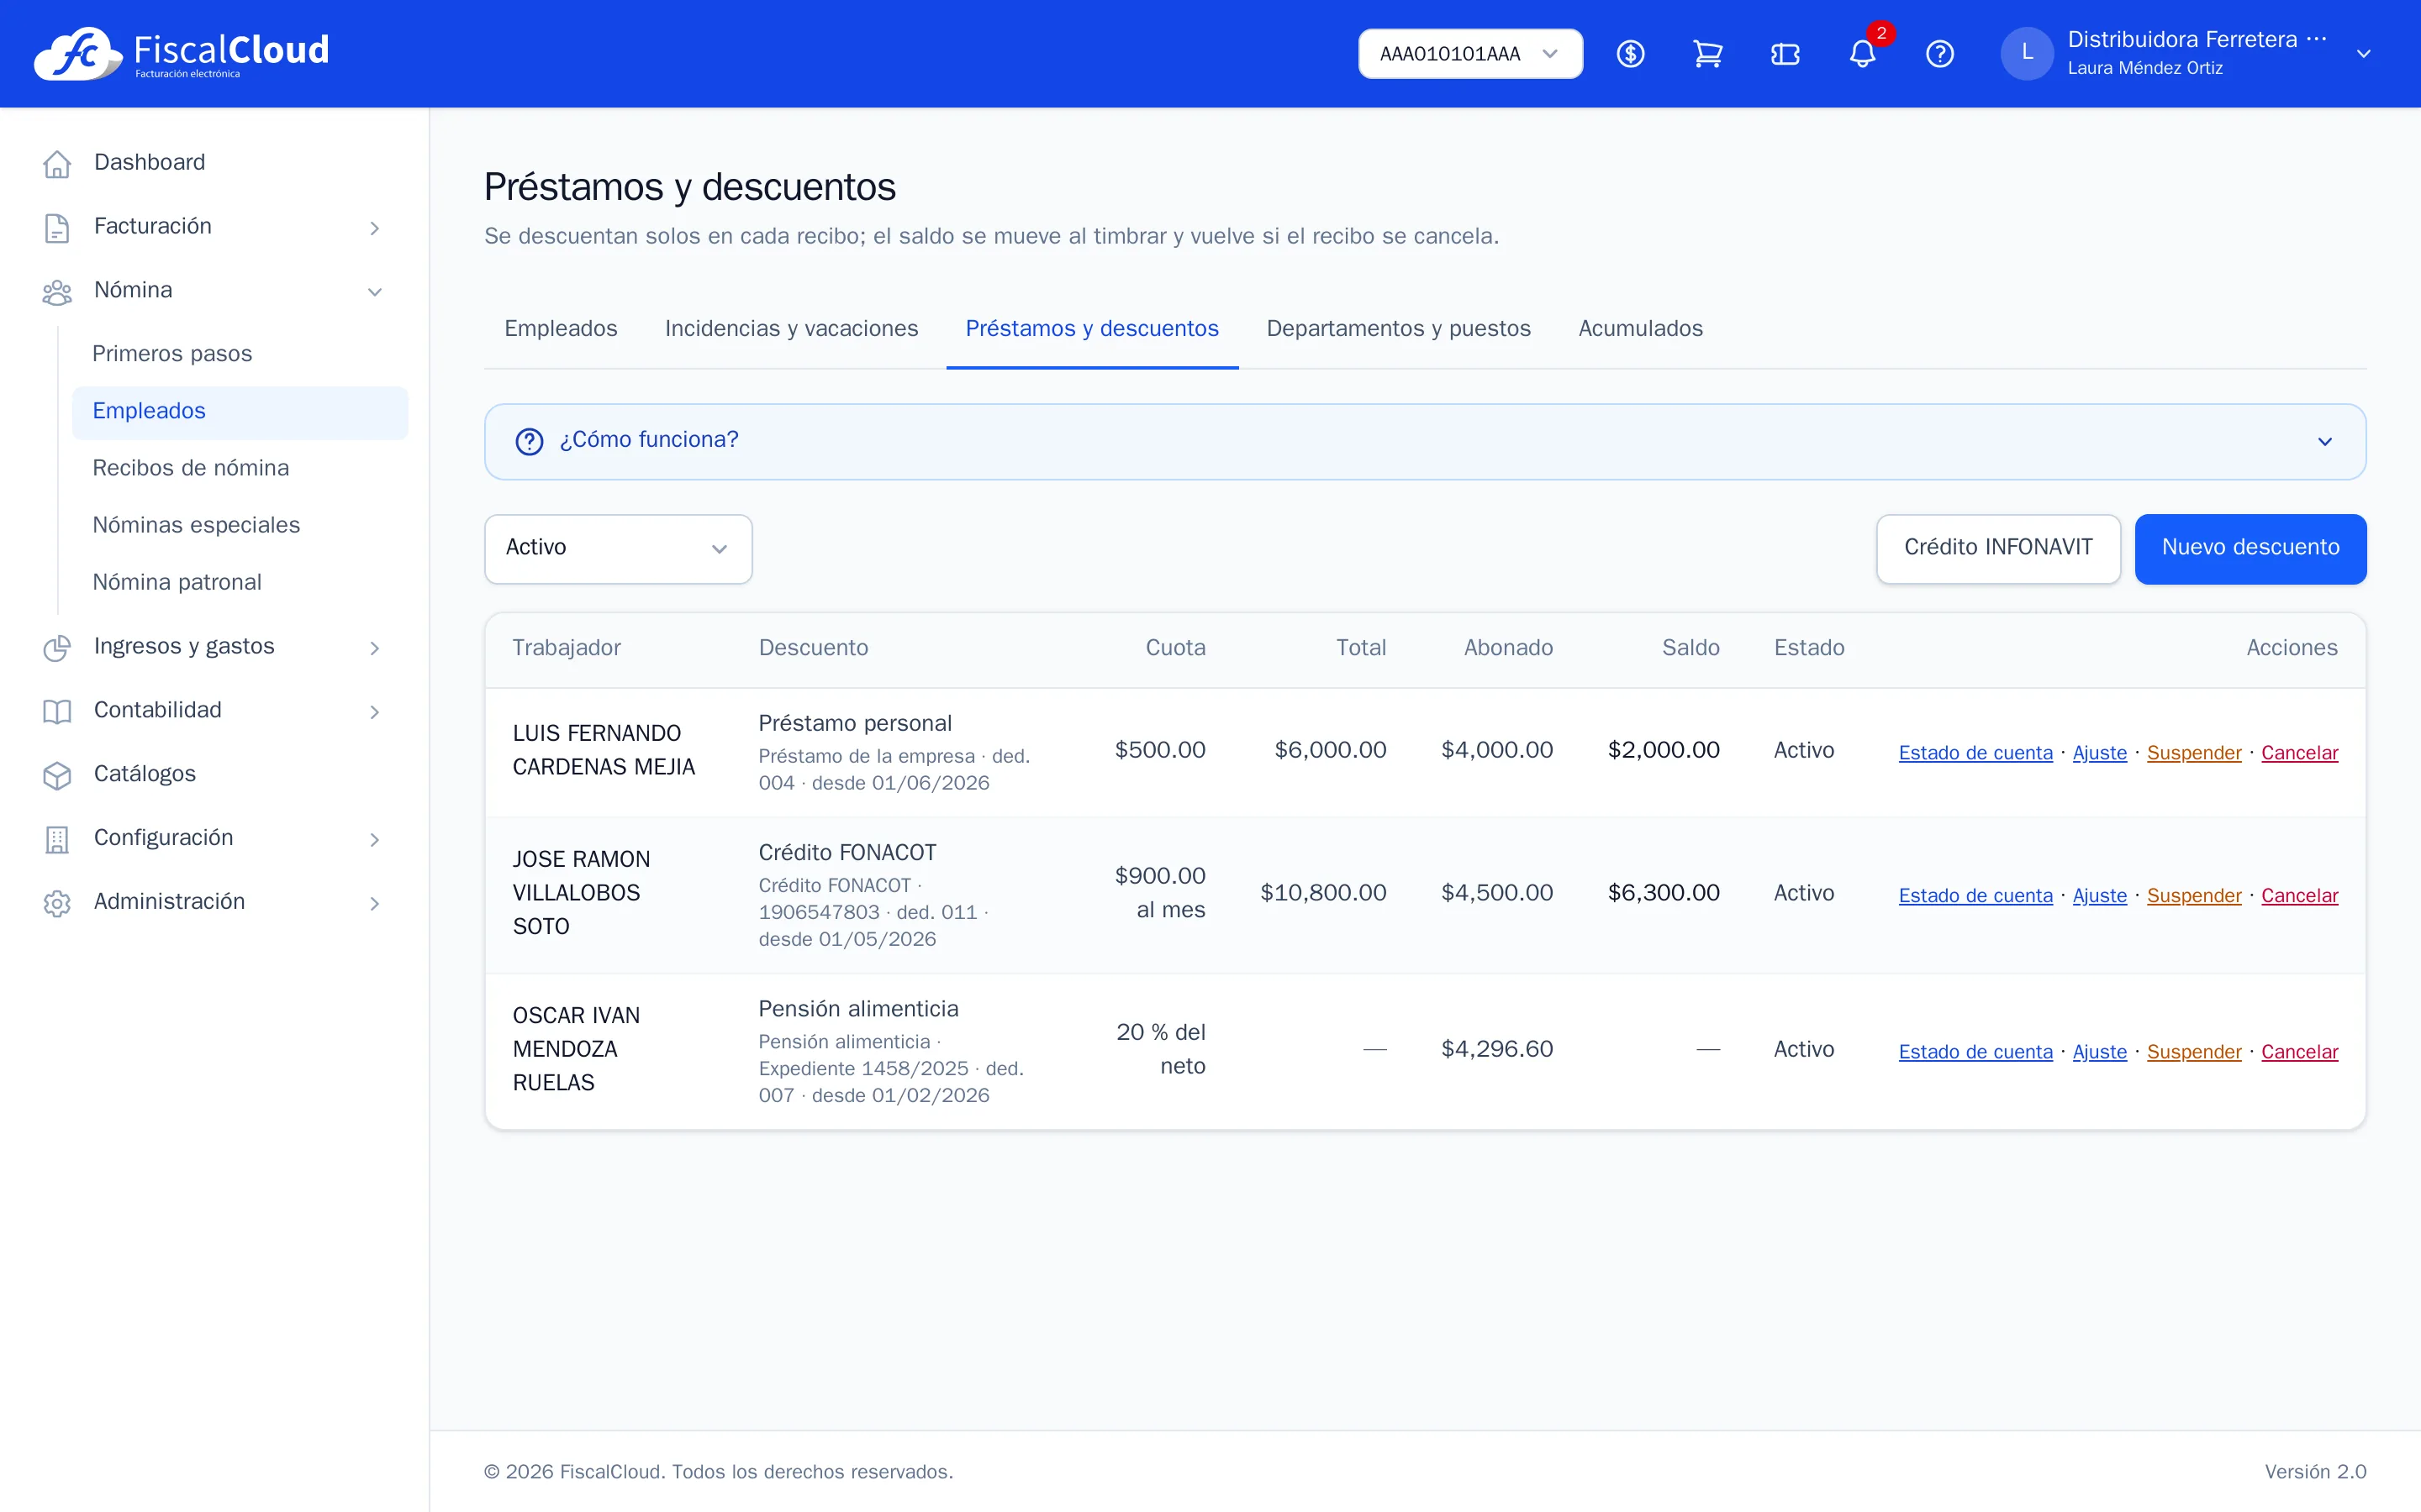Image resolution: width=2421 pixels, height=1512 pixels.
Task: Expand the Contabilidad sidebar chevron
Action: [x=374, y=712]
